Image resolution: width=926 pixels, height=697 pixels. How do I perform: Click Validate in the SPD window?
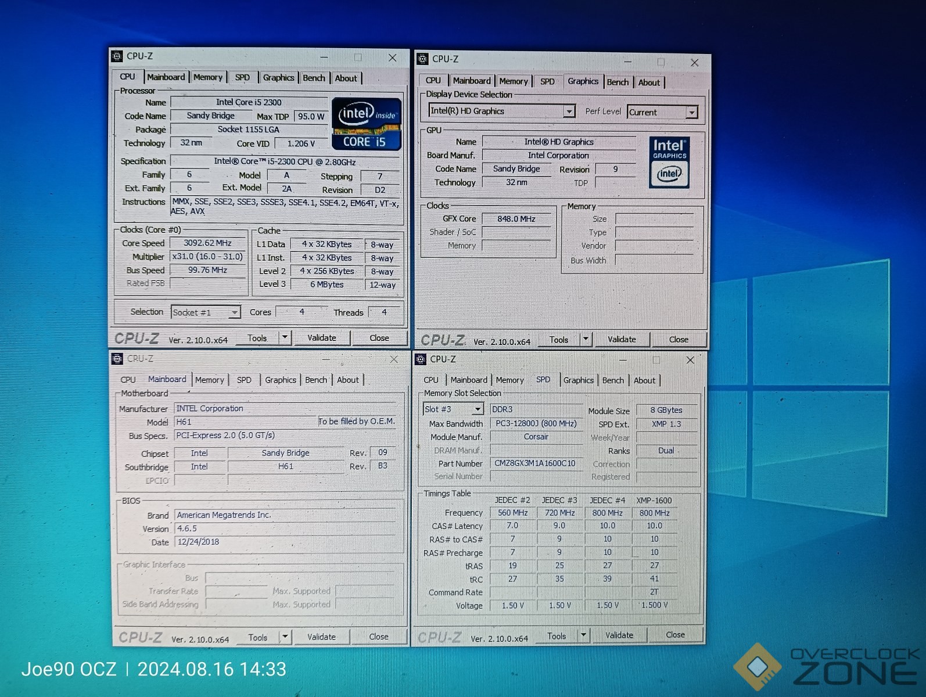[x=620, y=635]
